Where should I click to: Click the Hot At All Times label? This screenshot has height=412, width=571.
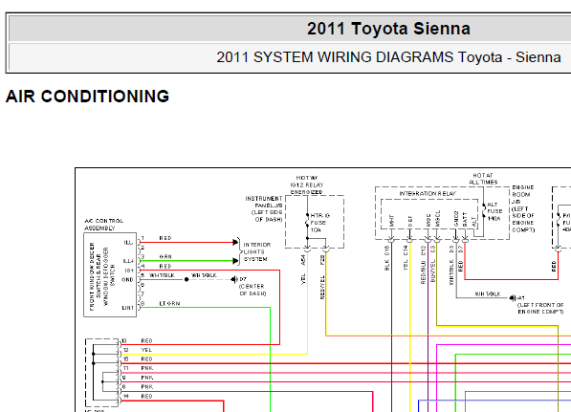click(x=483, y=179)
